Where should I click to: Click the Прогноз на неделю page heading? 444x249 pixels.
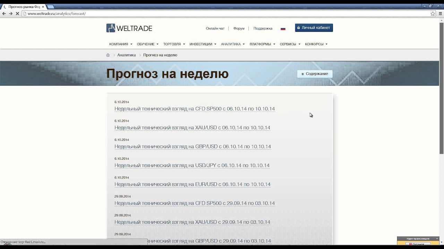[x=167, y=74]
